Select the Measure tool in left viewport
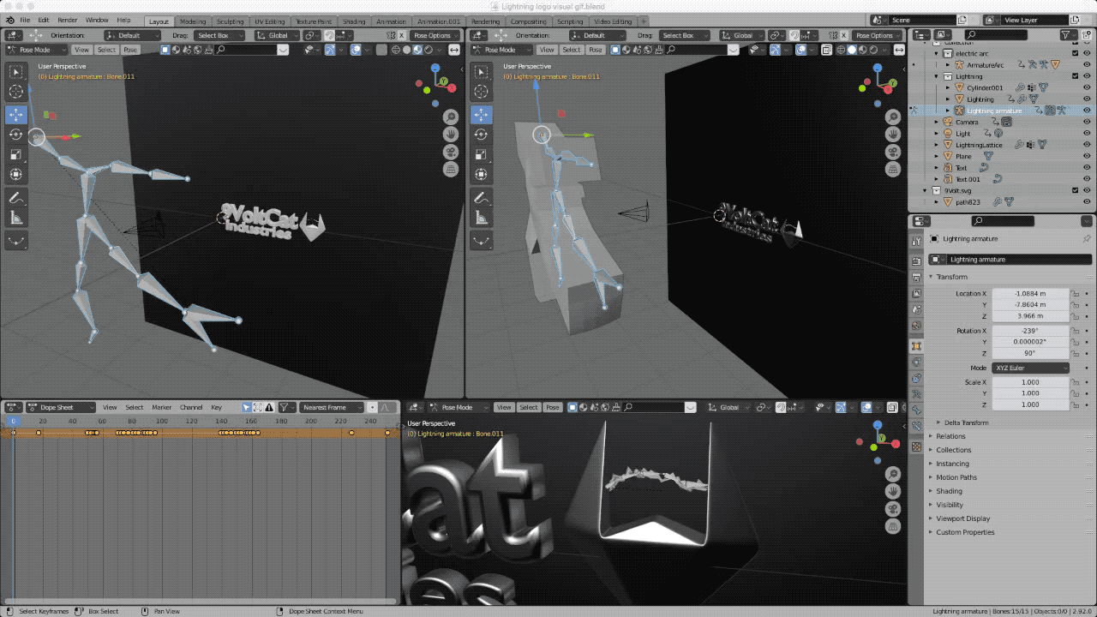Viewport: 1097px width, 617px height. point(16,219)
